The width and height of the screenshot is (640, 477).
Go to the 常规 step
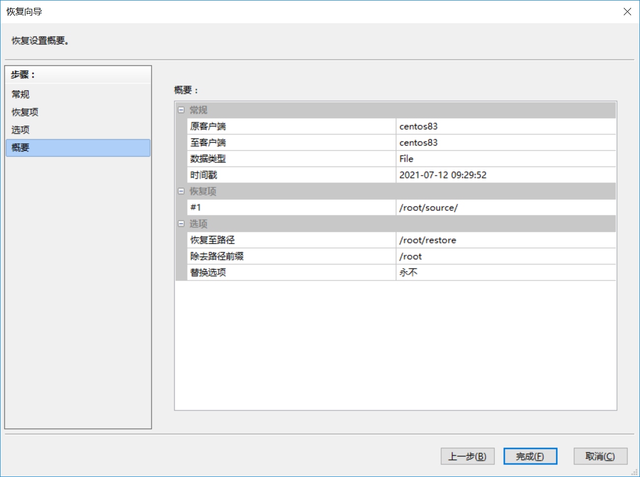pos(21,94)
